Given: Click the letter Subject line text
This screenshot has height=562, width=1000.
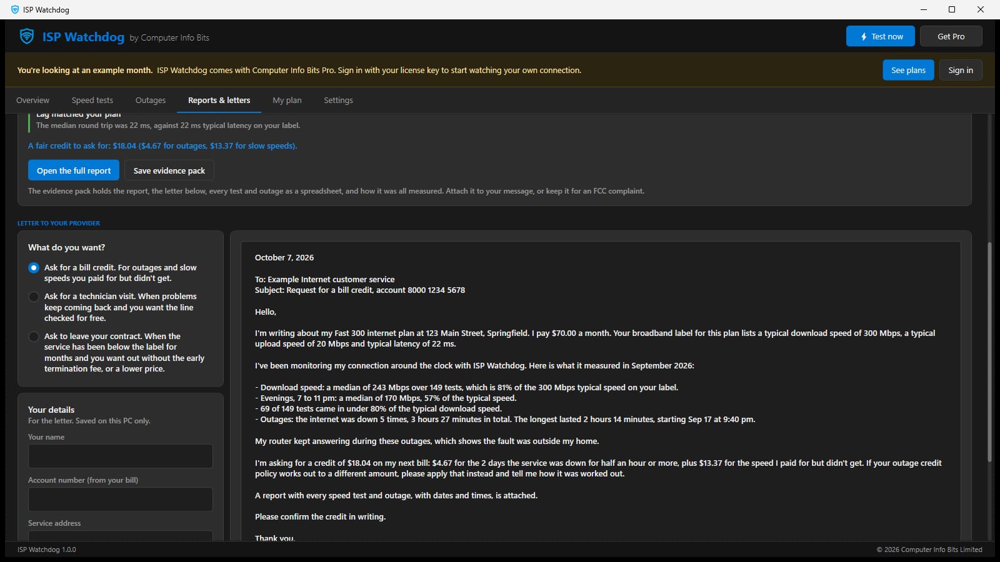Looking at the screenshot, I should pos(360,290).
